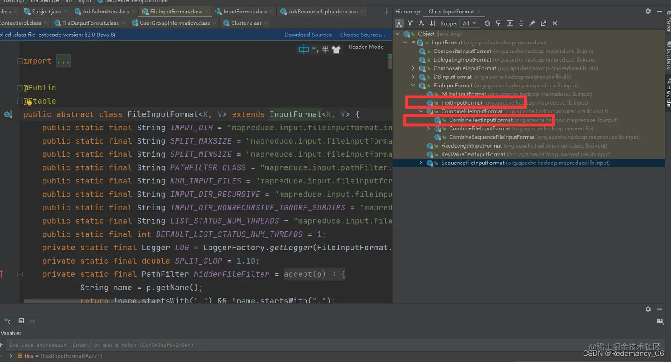The image size is (671, 362).
Task: Toggle Reader Mode in editor
Action: (x=366, y=47)
